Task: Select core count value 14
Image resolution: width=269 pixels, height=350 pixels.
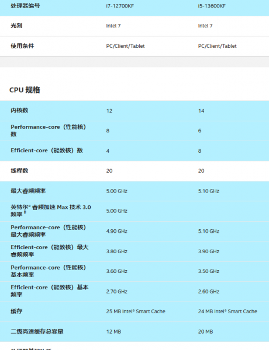Action: [x=201, y=111]
